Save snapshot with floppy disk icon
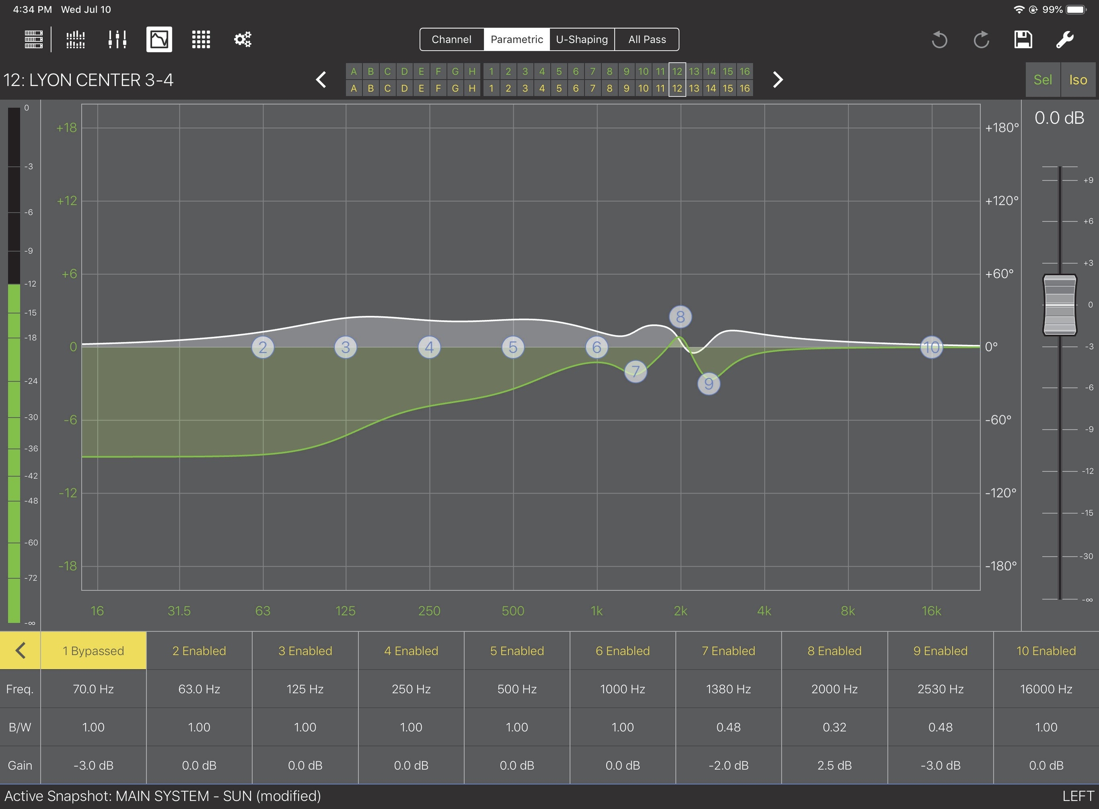 click(1023, 39)
